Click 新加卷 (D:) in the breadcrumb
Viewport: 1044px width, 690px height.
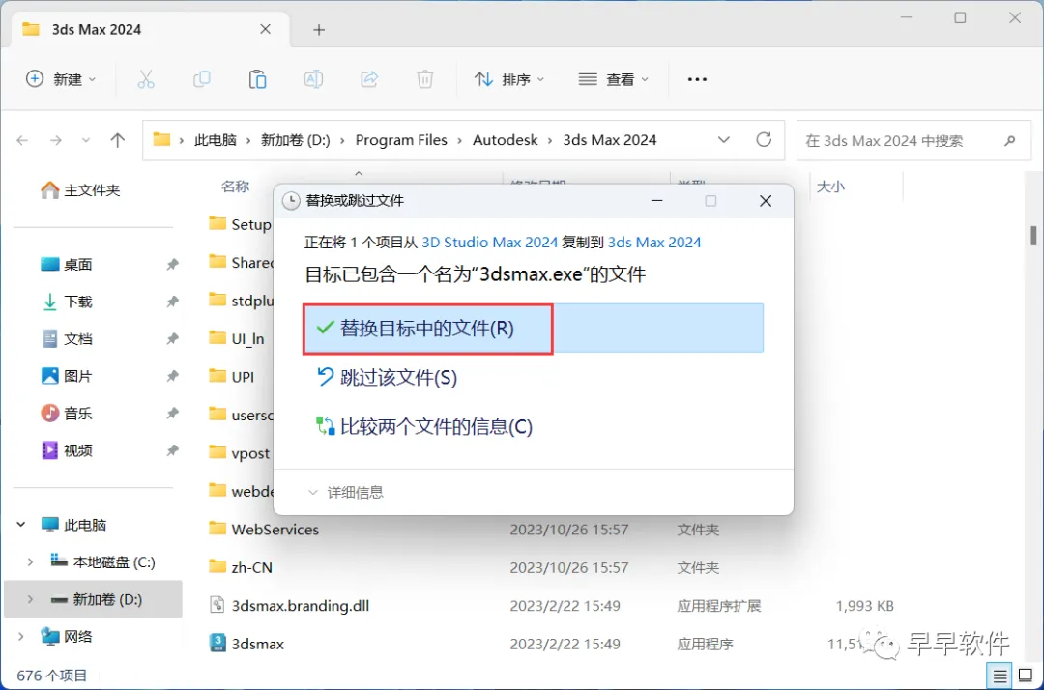295,140
